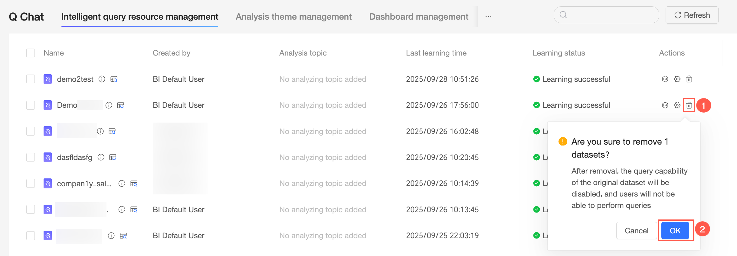Image resolution: width=737 pixels, height=256 pixels.
Task: Focus the search input field
Action: tap(608, 15)
